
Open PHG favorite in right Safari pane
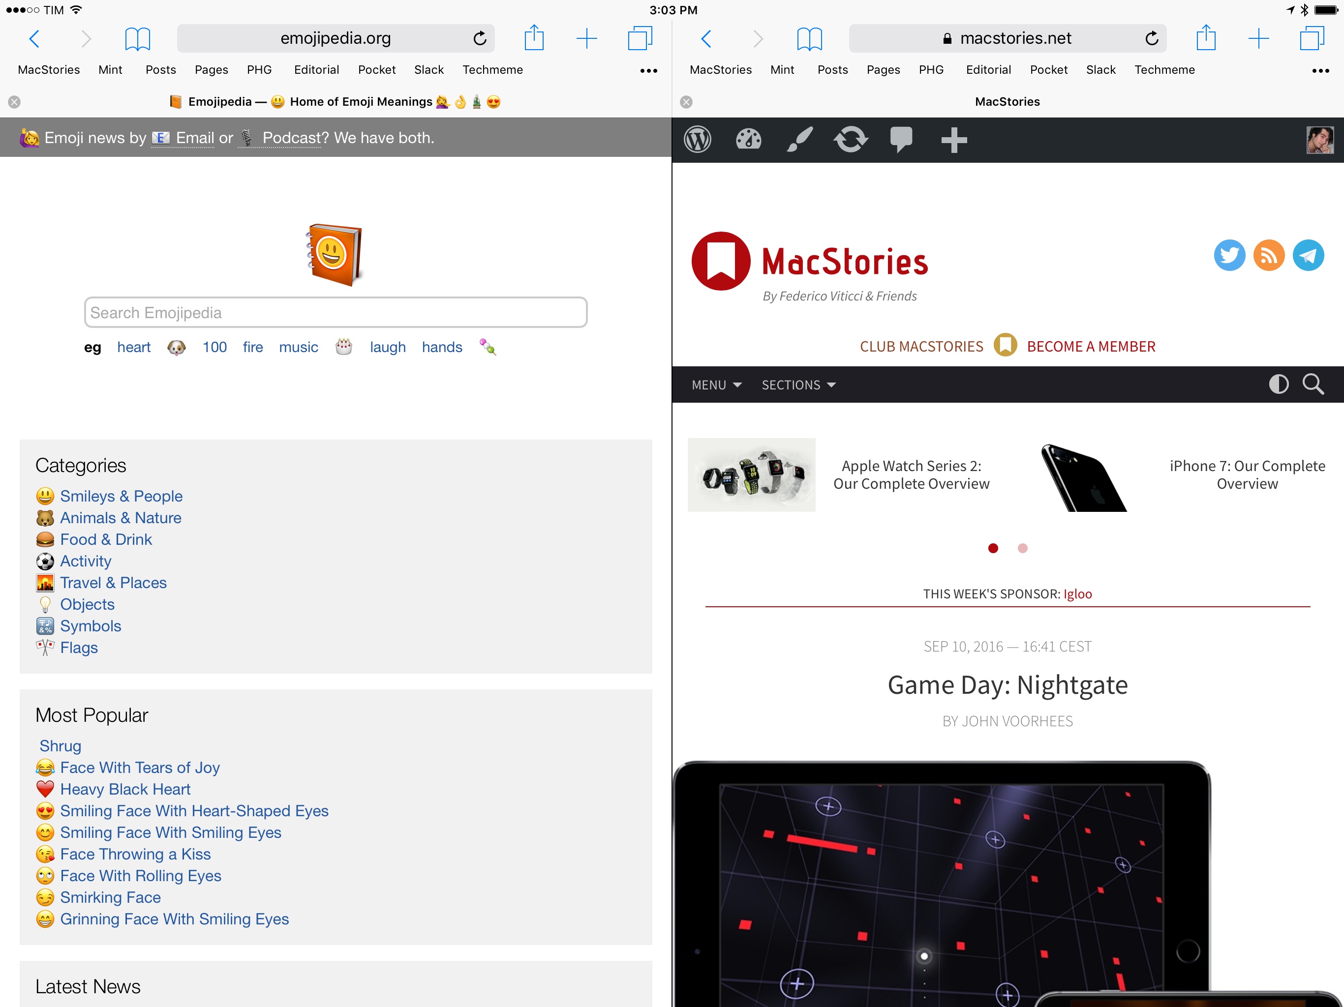click(x=931, y=70)
